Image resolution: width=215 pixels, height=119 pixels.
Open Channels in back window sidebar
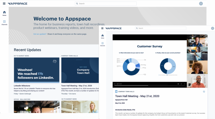(4, 23)
